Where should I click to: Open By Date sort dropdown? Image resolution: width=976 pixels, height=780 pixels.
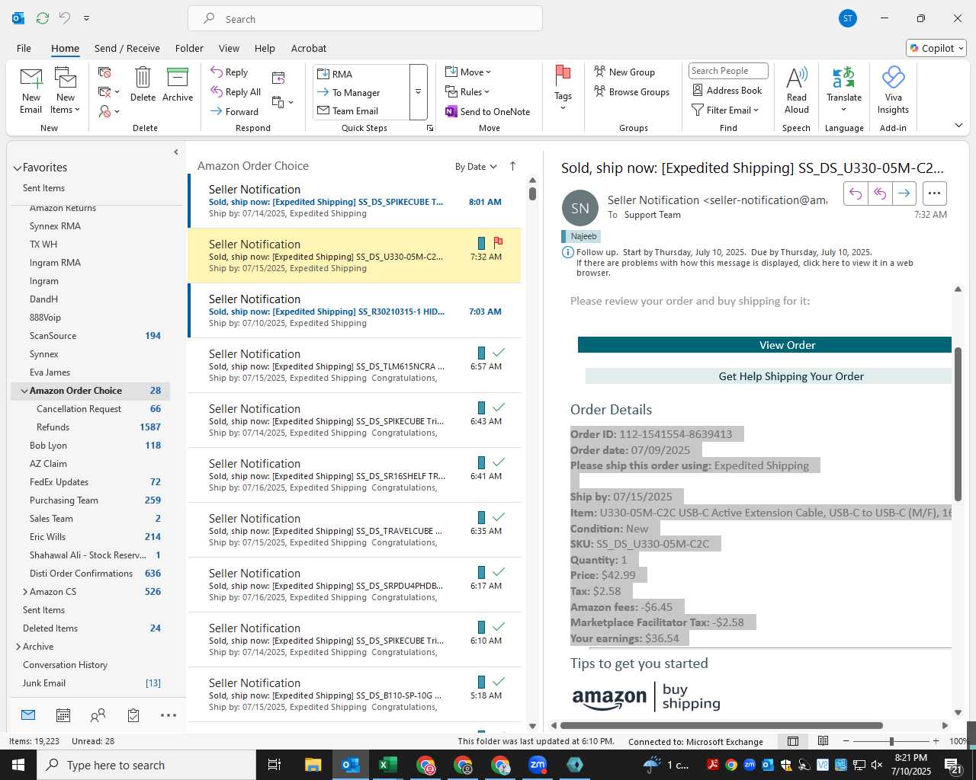pos(476,167)
